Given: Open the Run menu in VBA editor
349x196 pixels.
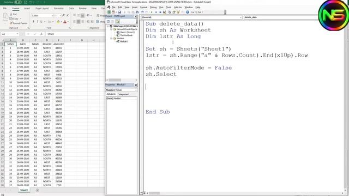Looking at the screenshot, I should (x=161, y=7).
